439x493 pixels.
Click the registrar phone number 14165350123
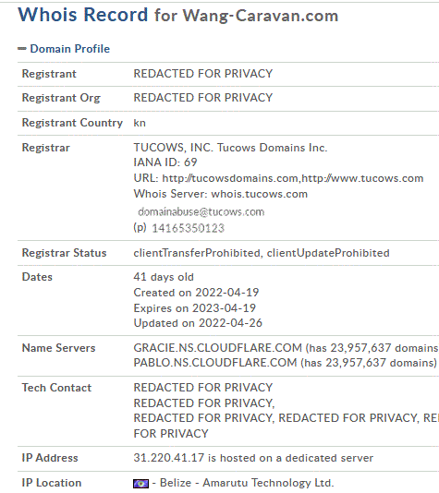[188, 228]
